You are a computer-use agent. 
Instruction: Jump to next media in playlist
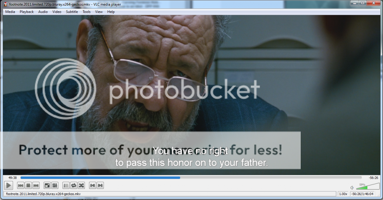[x=100, y=185]
